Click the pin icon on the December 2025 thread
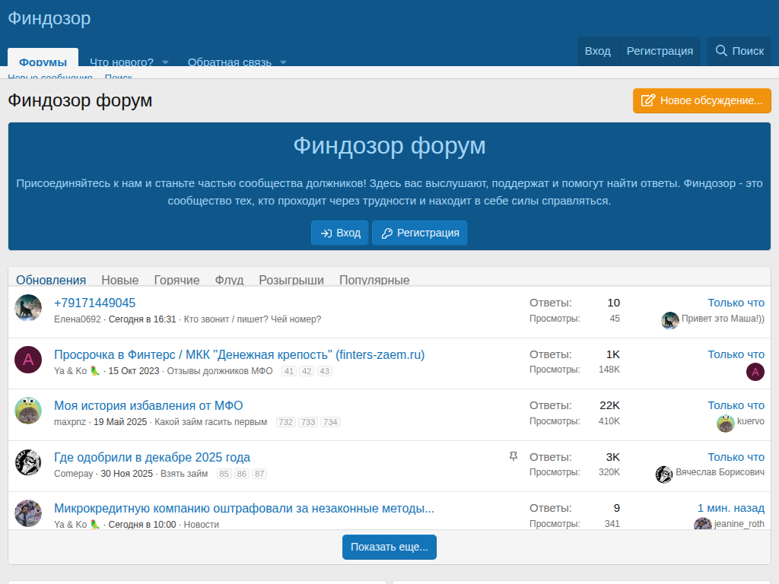 514,456
